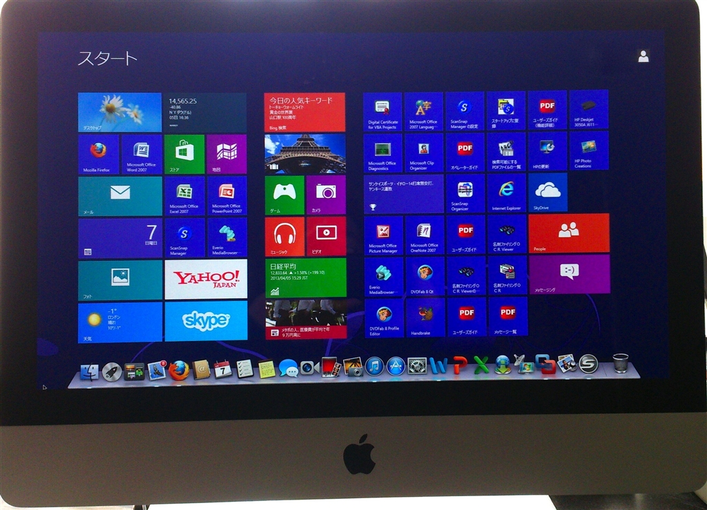Open the green Xbox Games tile
This screenshot has height=510, width=707.
click(x=284, y=195)
